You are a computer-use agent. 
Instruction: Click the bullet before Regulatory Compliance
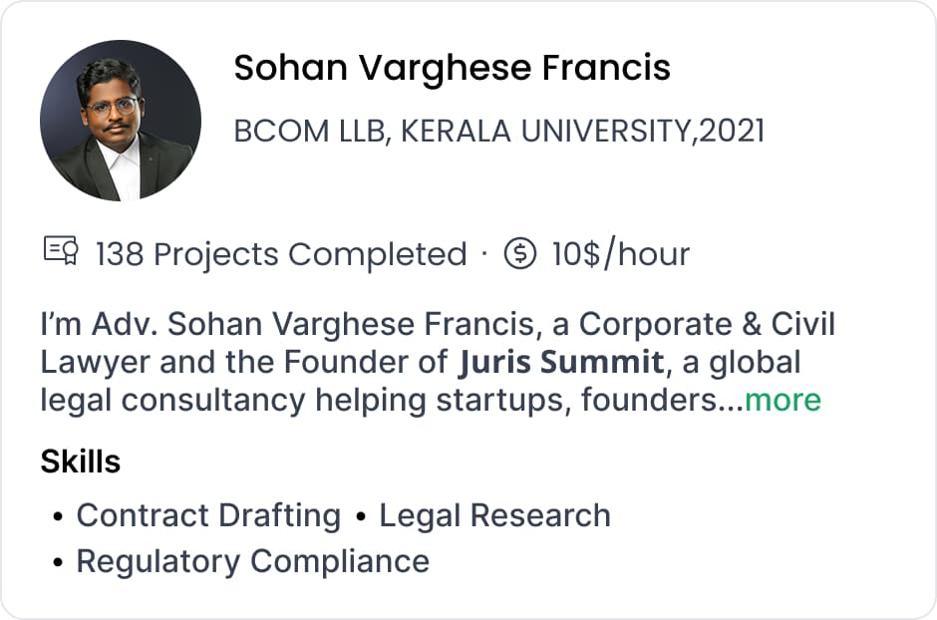pos(59,562)
